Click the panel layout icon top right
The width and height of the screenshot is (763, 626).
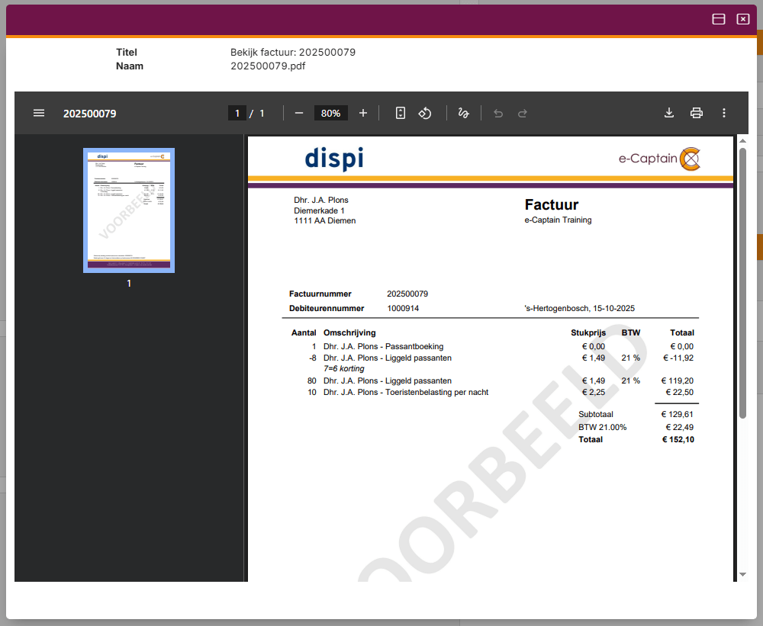point(718,19)
